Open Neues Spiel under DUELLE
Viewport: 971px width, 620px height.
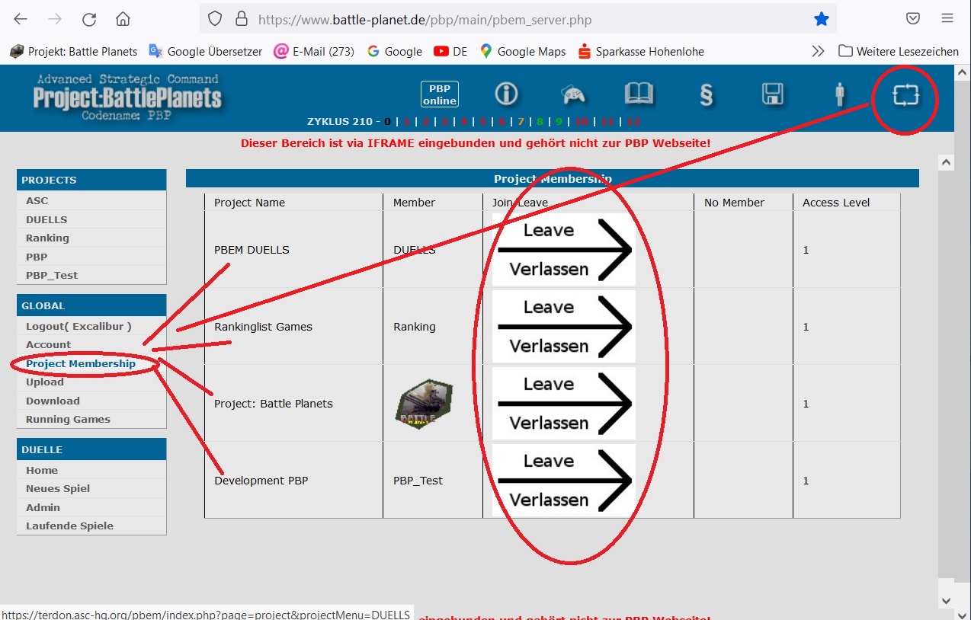[58, 488]
